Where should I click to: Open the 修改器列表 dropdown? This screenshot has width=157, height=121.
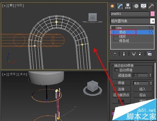coord(152,21)
